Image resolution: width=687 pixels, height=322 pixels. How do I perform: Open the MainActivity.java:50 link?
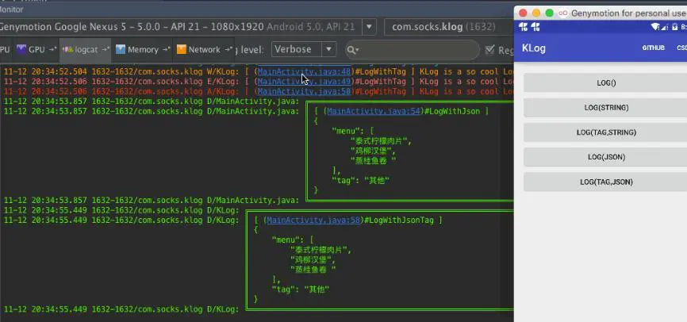[x=304, y=91]
